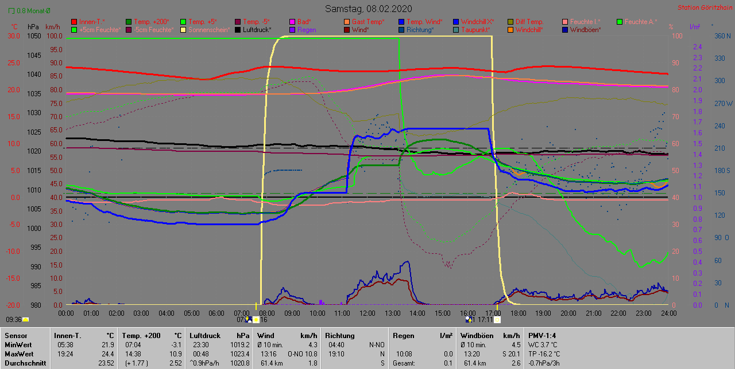Click the Regen Gesamt value 0.1
The width and height of the screenshot is (735, 369).
tap(448, 363)
